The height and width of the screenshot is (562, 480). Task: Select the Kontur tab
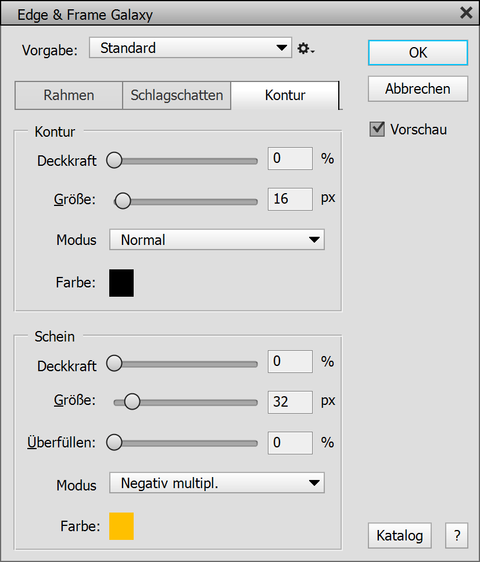pyautogui.click(x=285, y=95)
